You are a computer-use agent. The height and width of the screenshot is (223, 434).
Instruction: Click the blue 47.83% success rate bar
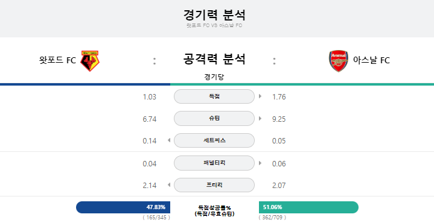pyautogui.click(x=123, y=207)
